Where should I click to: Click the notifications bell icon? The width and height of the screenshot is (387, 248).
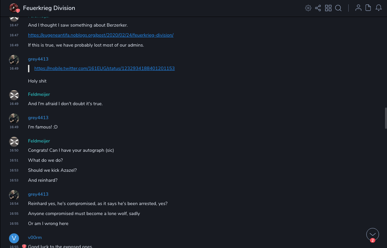tap(379, 8)
